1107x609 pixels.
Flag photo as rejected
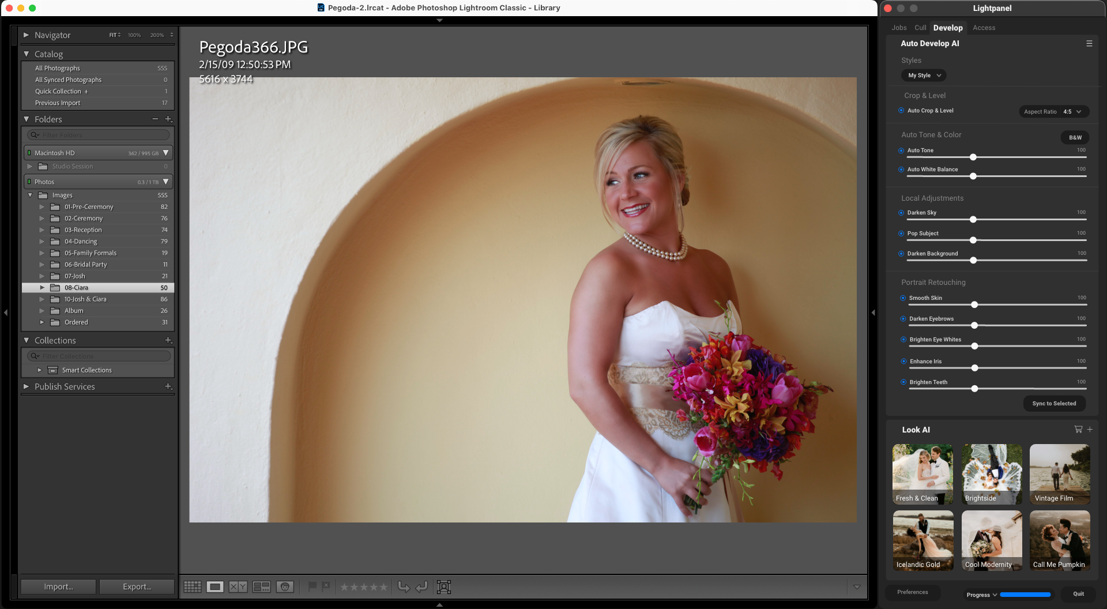click(326, 586)
